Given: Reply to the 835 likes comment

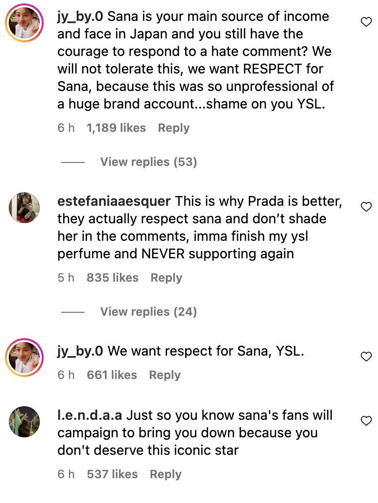Looking at the screenshot, I should point(166,278).
